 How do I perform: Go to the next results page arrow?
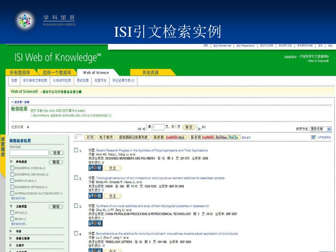(x=199, y=129)
